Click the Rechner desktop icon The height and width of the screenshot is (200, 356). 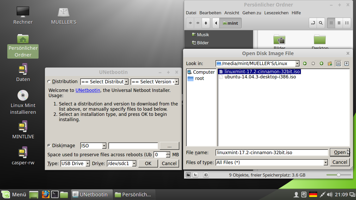click(23, 15)
